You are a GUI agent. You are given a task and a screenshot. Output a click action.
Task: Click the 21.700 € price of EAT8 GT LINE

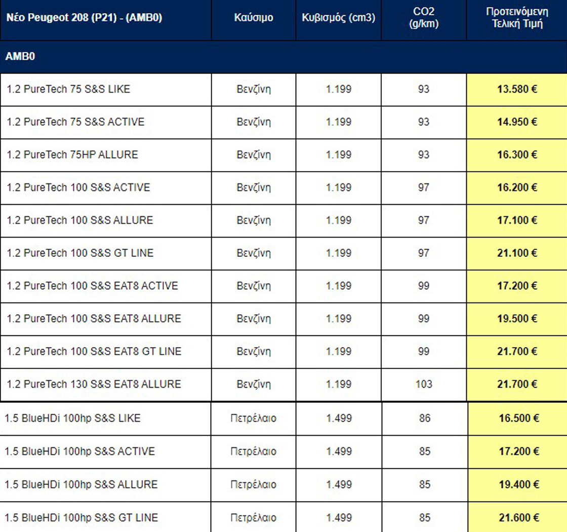pos(517,351)
